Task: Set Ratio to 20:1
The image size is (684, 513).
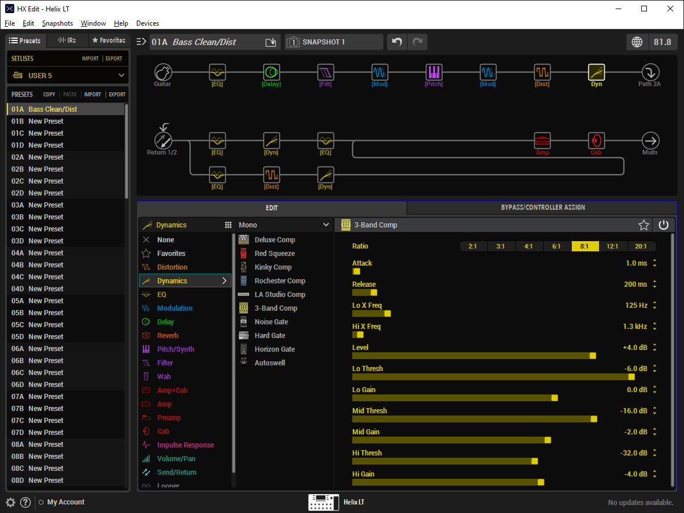Action: 641,246
